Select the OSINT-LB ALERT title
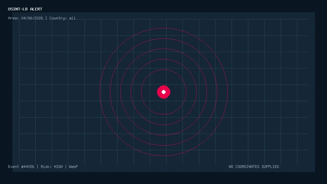327x184 pixels. click(25, 9)
